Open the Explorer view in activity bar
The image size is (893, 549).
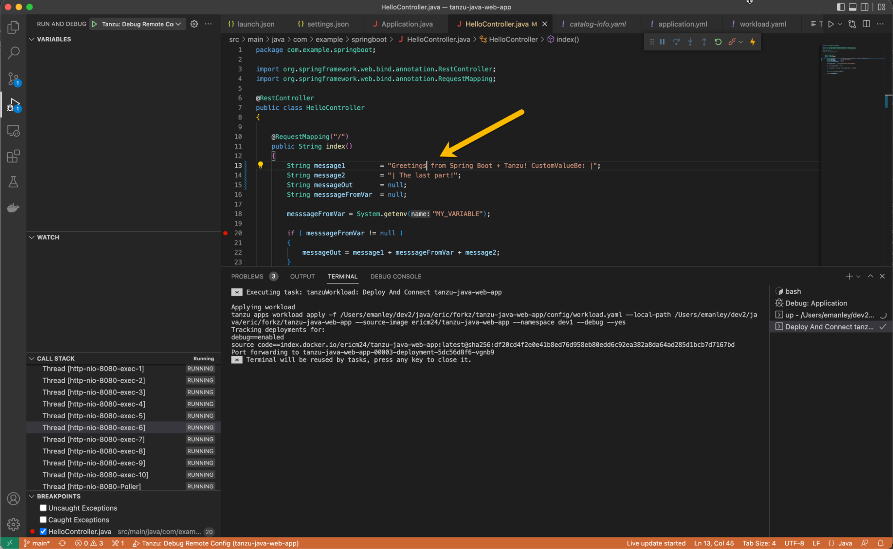pos(13,27)
